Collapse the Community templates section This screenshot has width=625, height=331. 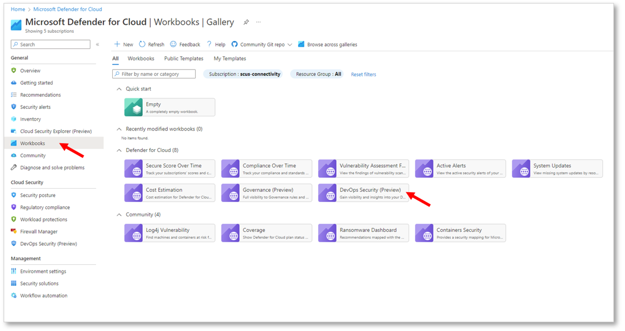[x=119, y=215]
